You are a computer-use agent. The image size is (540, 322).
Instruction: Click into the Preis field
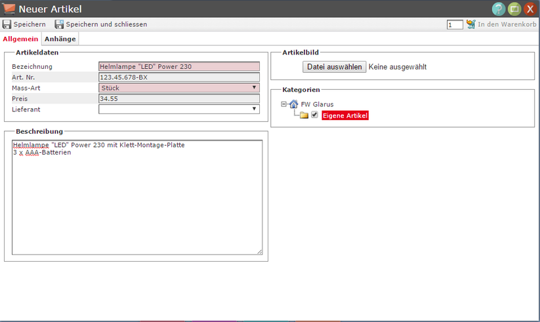(178, 98)
